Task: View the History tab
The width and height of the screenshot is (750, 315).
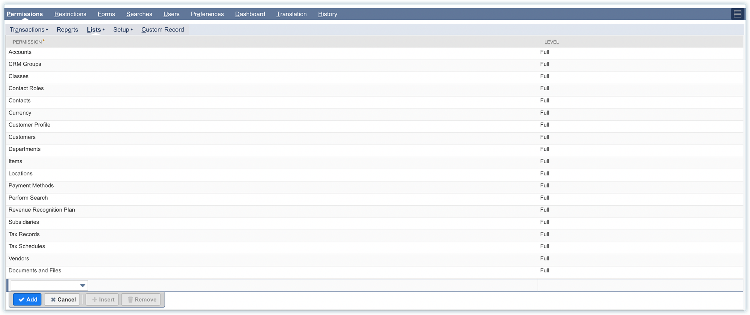Action: tap(327, 14)
